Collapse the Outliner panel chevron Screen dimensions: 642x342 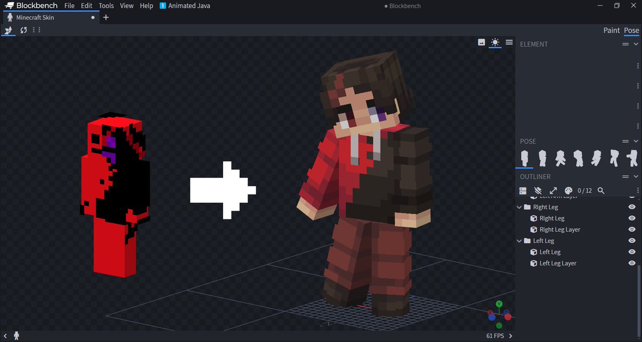pos(636,177)
